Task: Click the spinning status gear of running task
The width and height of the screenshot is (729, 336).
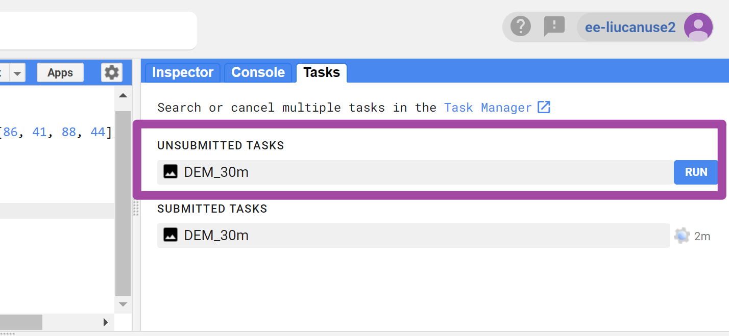Action: point(682,236)
